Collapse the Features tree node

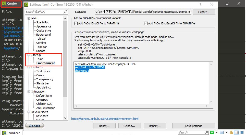pos(29,67)
